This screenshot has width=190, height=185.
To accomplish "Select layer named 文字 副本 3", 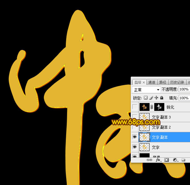I will 161,117.
